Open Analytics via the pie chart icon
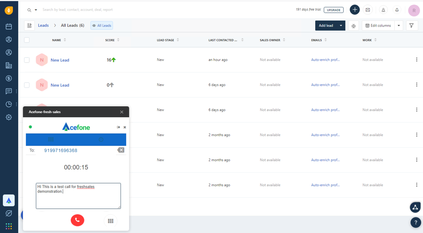423x233 pixels. [x=9, y=104]
